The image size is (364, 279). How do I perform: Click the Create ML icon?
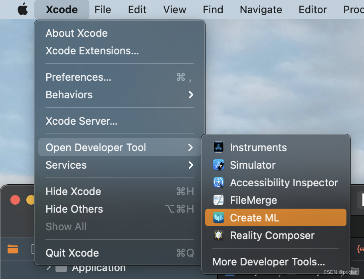(x=218, y=217)
